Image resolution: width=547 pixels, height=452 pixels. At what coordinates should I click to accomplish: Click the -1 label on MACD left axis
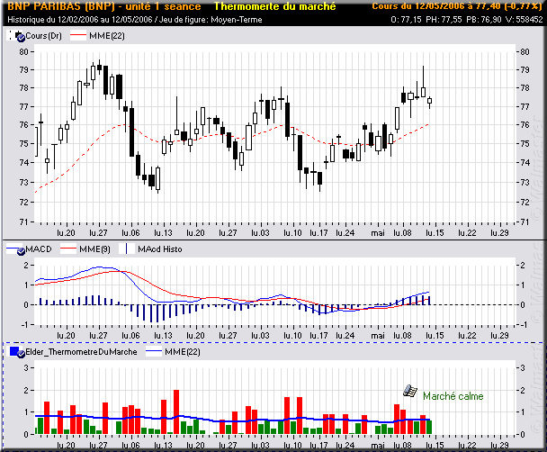point(24,325)
